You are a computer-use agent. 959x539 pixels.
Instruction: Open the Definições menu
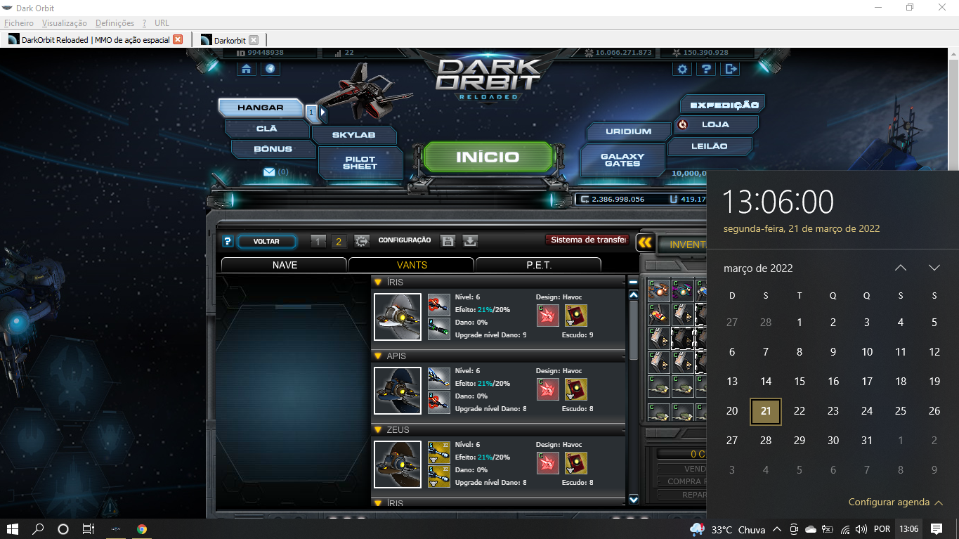115,23
